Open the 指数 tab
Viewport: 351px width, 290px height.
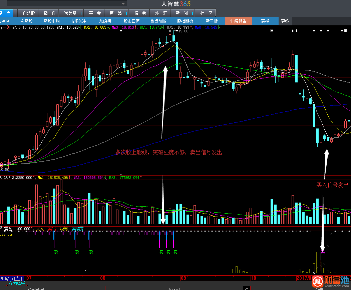coord(49,13)
